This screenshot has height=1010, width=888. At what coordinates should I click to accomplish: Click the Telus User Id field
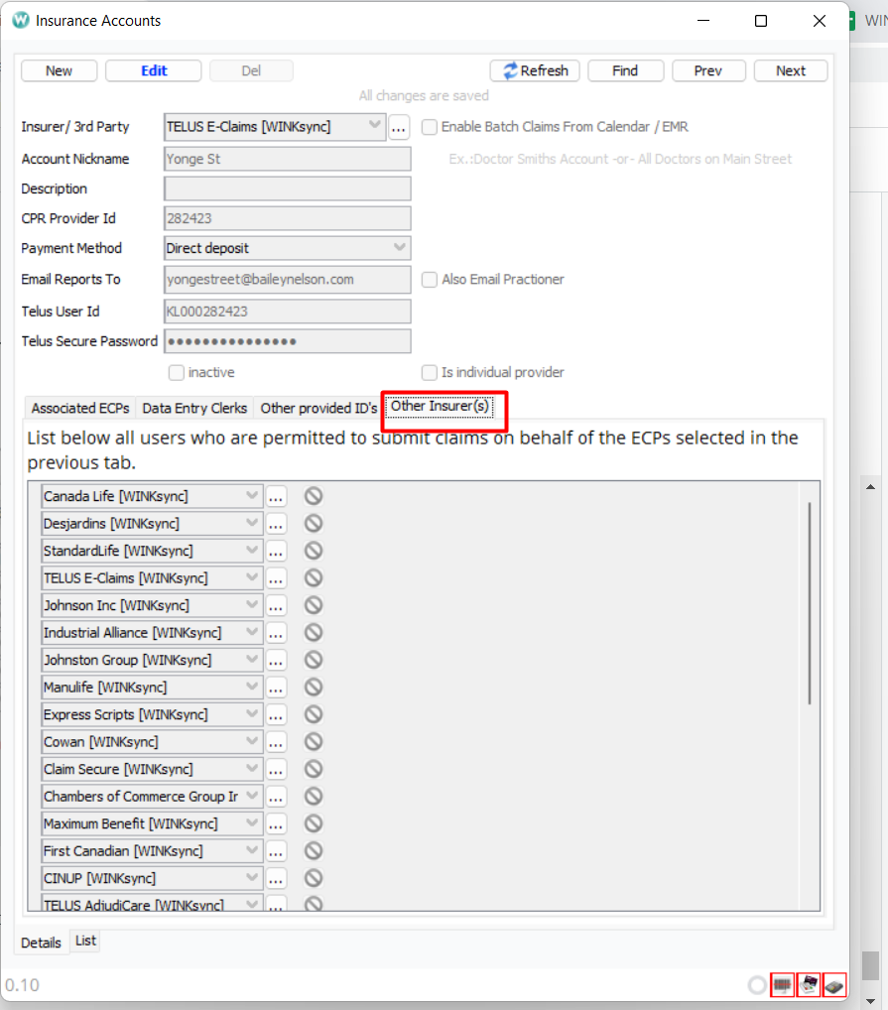(287, 312)
